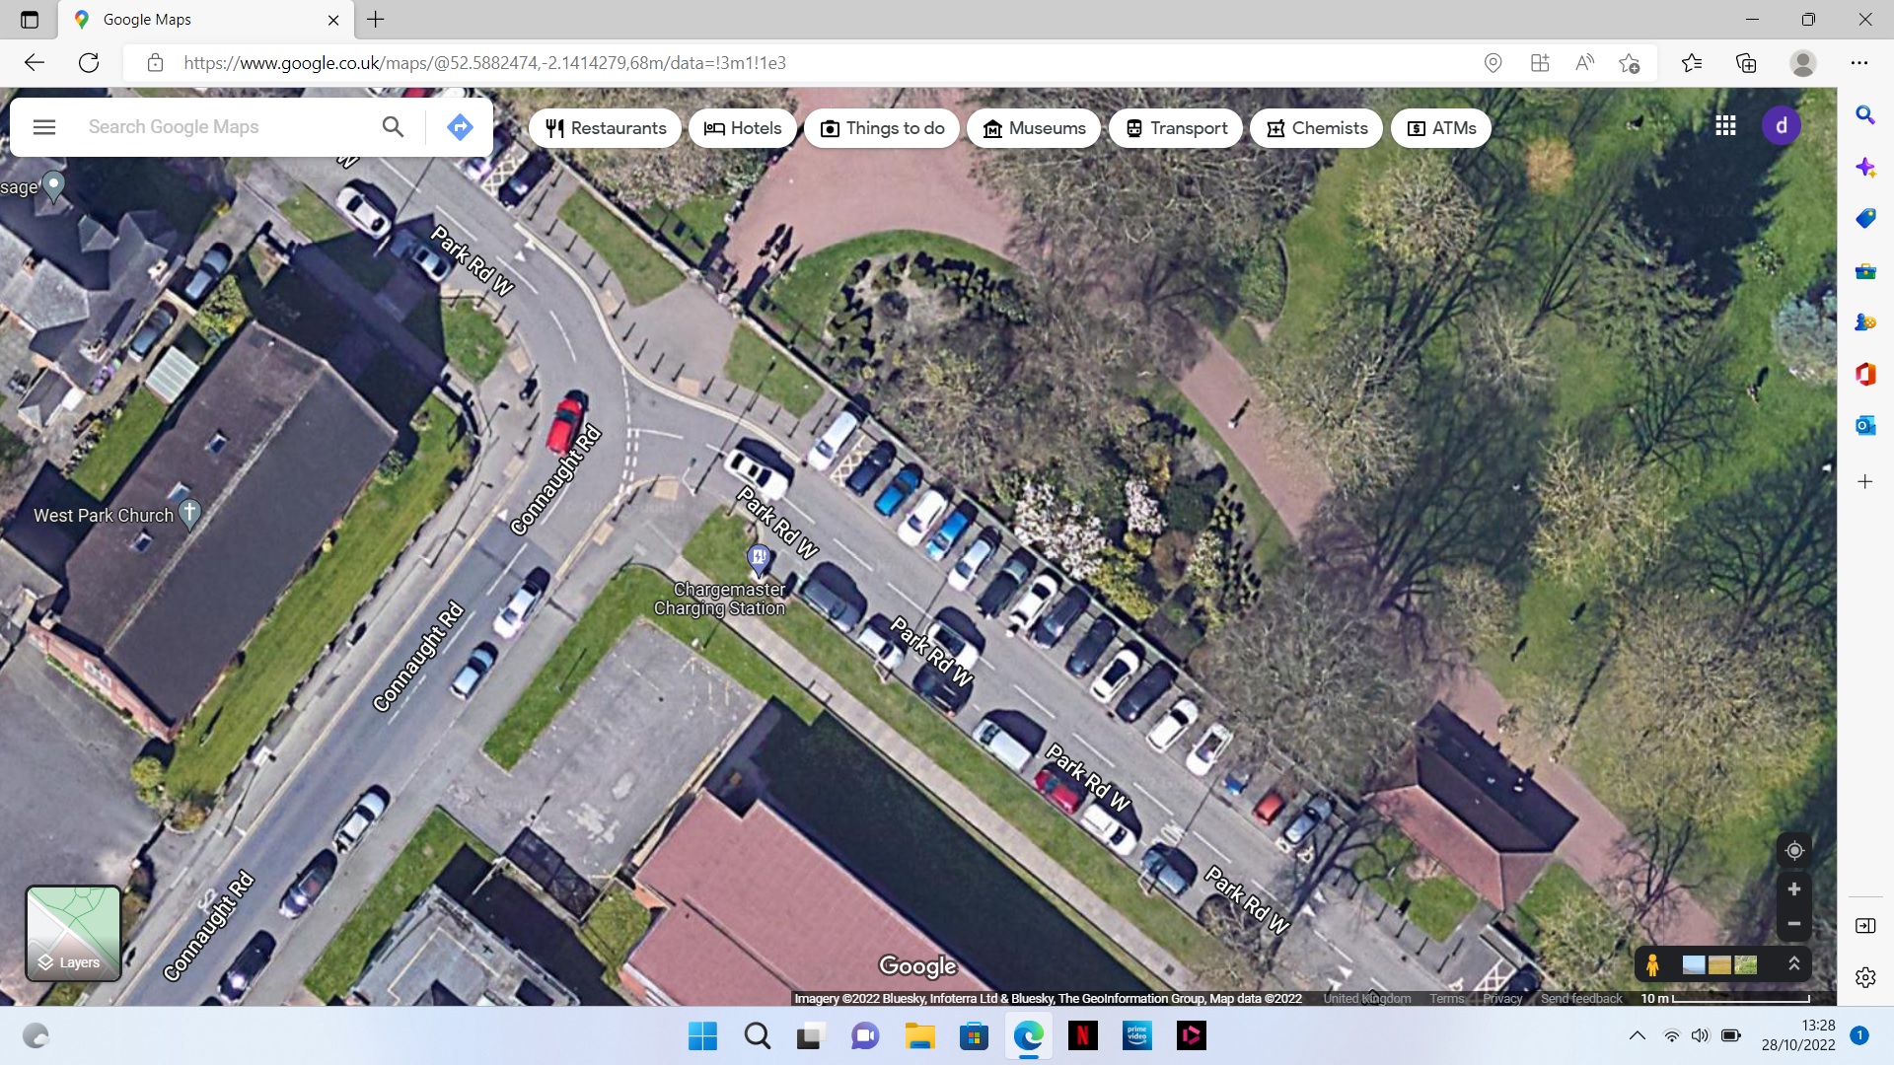Open the Google Maps hamburger menu
Image resolution: width=1894 pixels, height=1065 pixels.
[44, 127]
